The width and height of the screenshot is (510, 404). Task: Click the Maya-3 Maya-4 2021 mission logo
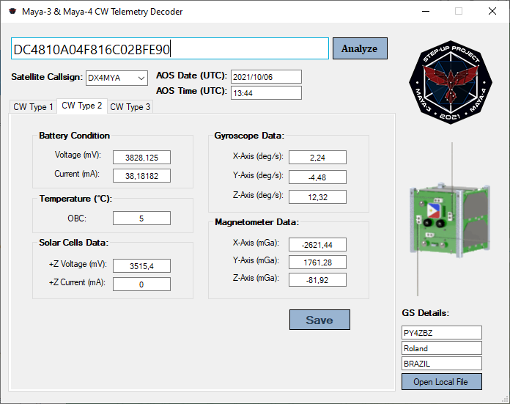[451, 82]
